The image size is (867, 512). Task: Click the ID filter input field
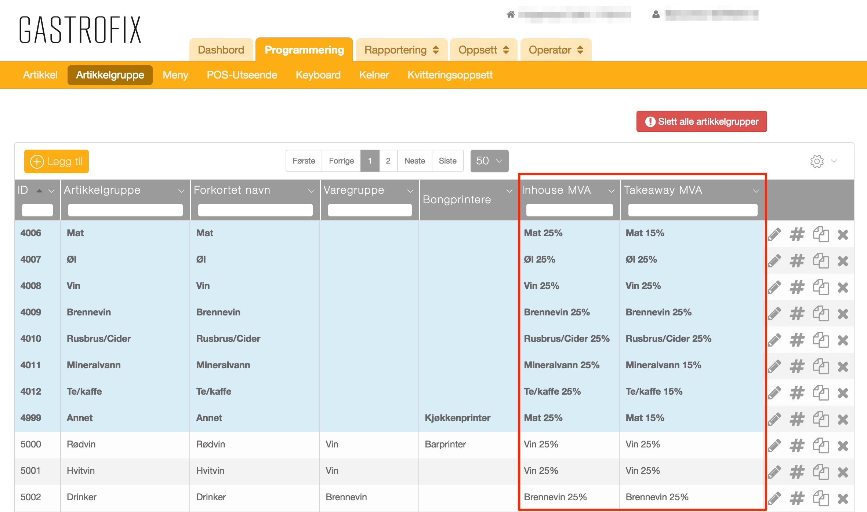37,210
